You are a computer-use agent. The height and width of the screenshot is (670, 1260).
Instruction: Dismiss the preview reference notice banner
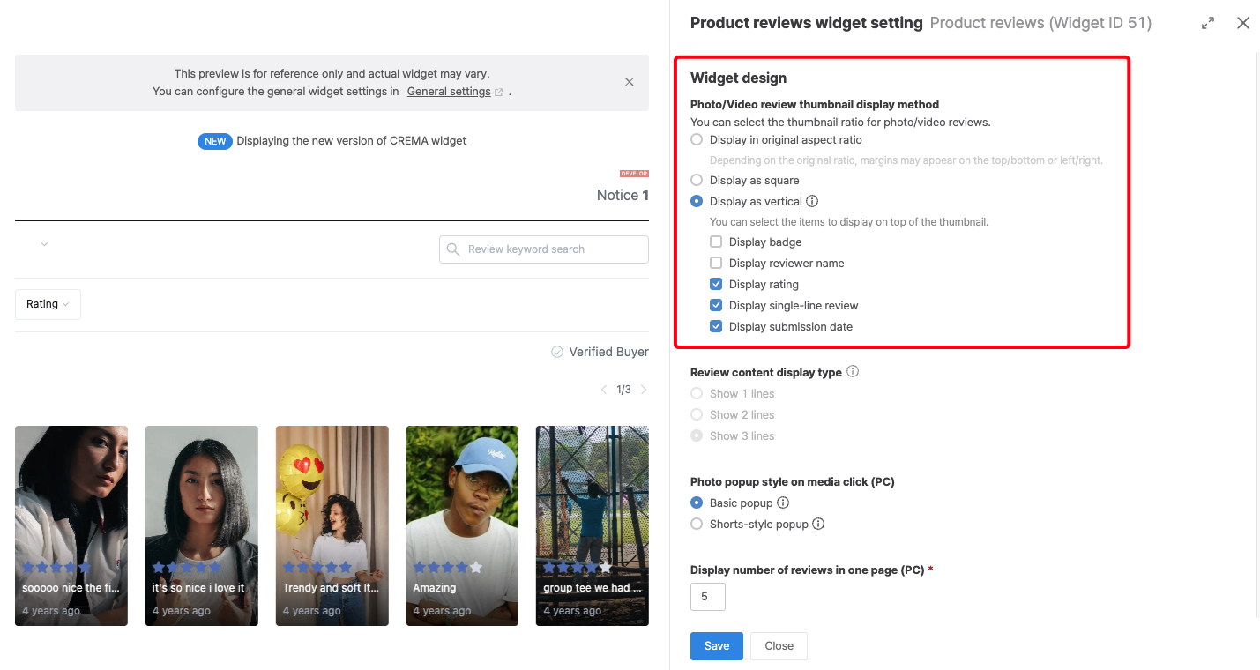(629, 82)
